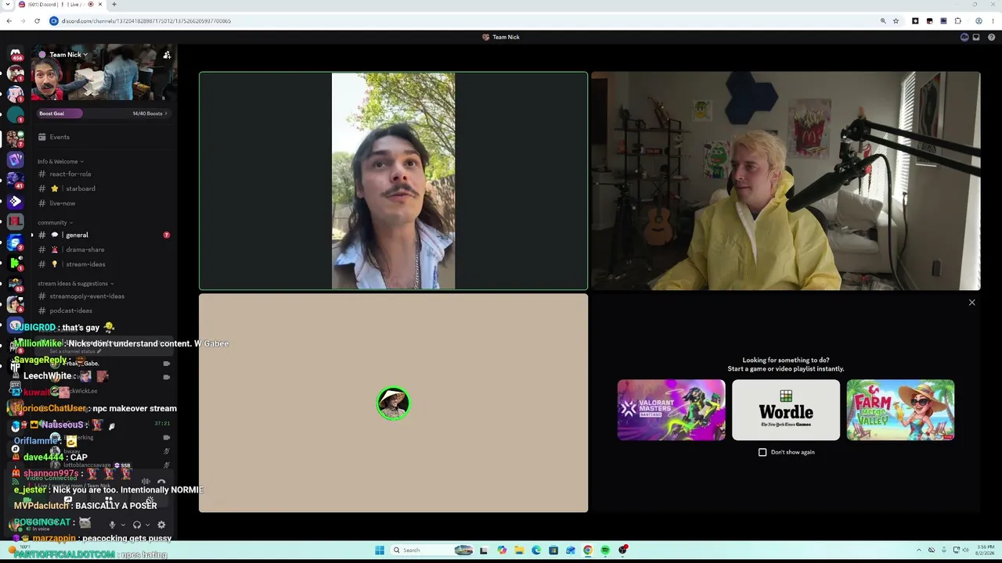Open the browser zoom magnifier icon
Image resolution: width=1002 pixels, height=563 pixels.
[x=883, y=21]
